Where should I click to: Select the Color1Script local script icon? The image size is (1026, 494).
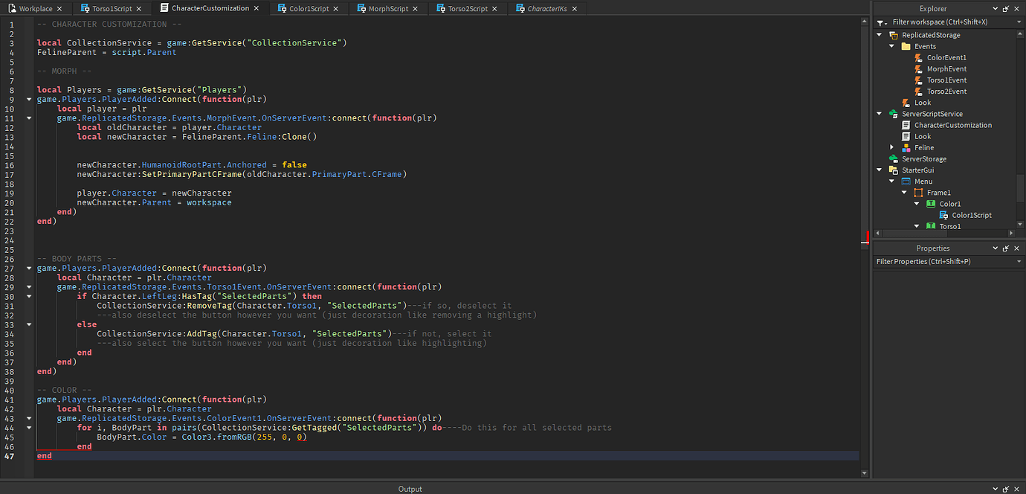tap(943, 215)
